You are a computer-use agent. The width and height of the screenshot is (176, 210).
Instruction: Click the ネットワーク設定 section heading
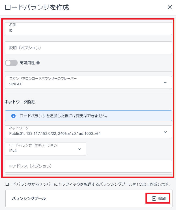tap(20, 102)
